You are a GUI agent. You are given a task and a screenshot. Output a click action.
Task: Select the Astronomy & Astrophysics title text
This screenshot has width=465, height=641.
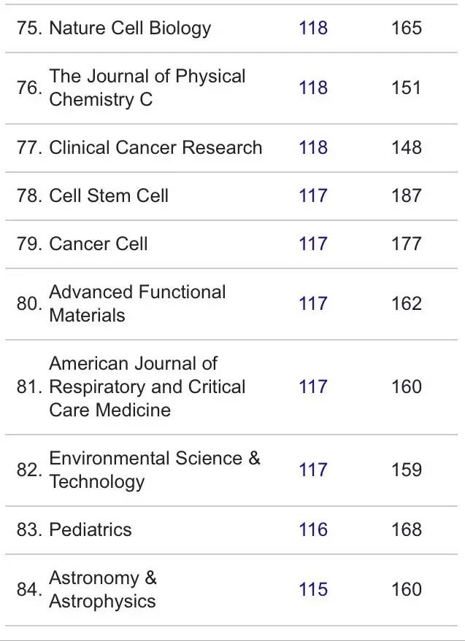(102, 589)
